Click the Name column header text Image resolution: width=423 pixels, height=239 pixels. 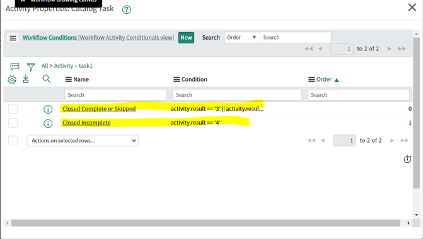click(x=81, y=79)
